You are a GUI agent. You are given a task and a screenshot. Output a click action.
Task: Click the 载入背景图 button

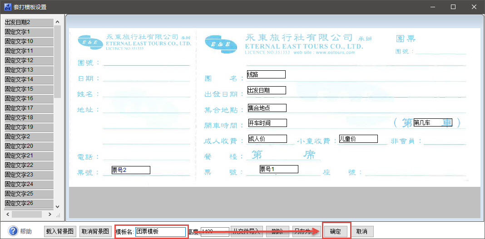(59, 231)
